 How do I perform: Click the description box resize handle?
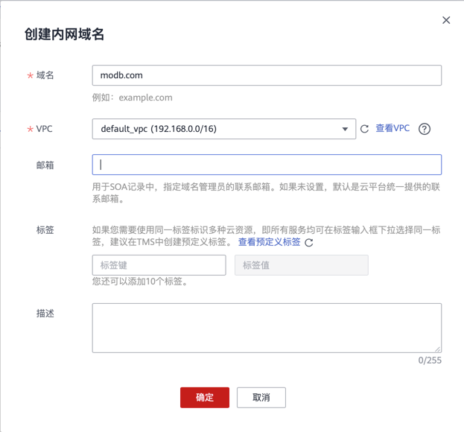(438, 349)
